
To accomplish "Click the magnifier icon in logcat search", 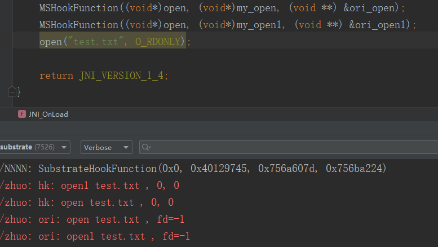I will point(146,147).
